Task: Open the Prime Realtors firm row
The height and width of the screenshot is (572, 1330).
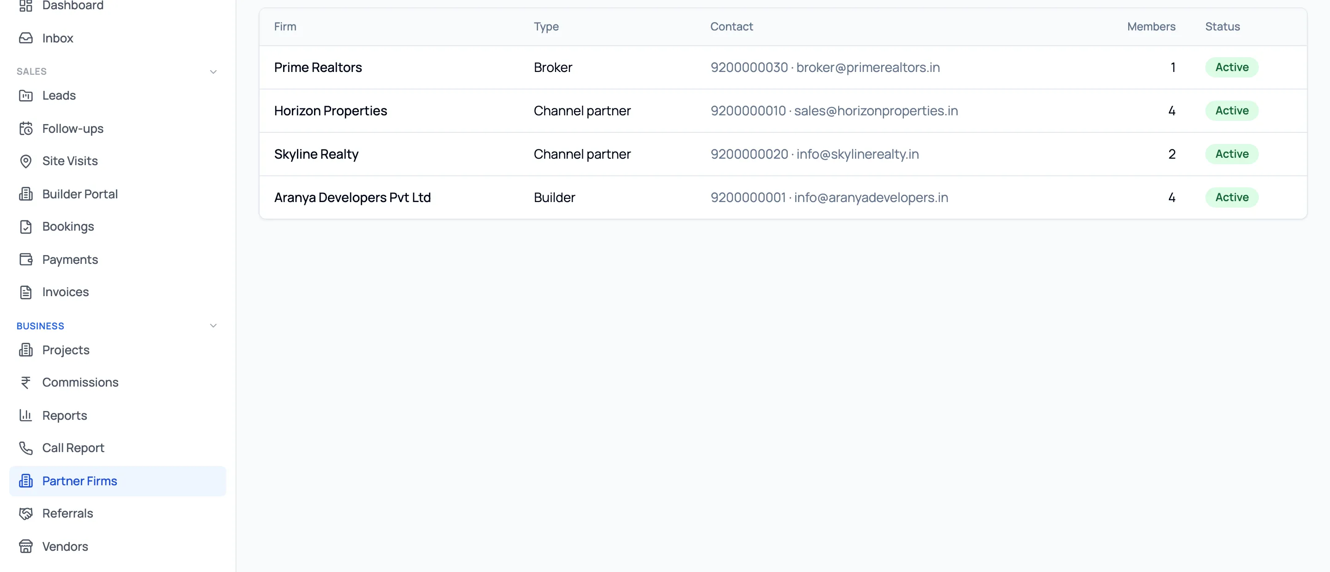Action: [x=783, y=67]
